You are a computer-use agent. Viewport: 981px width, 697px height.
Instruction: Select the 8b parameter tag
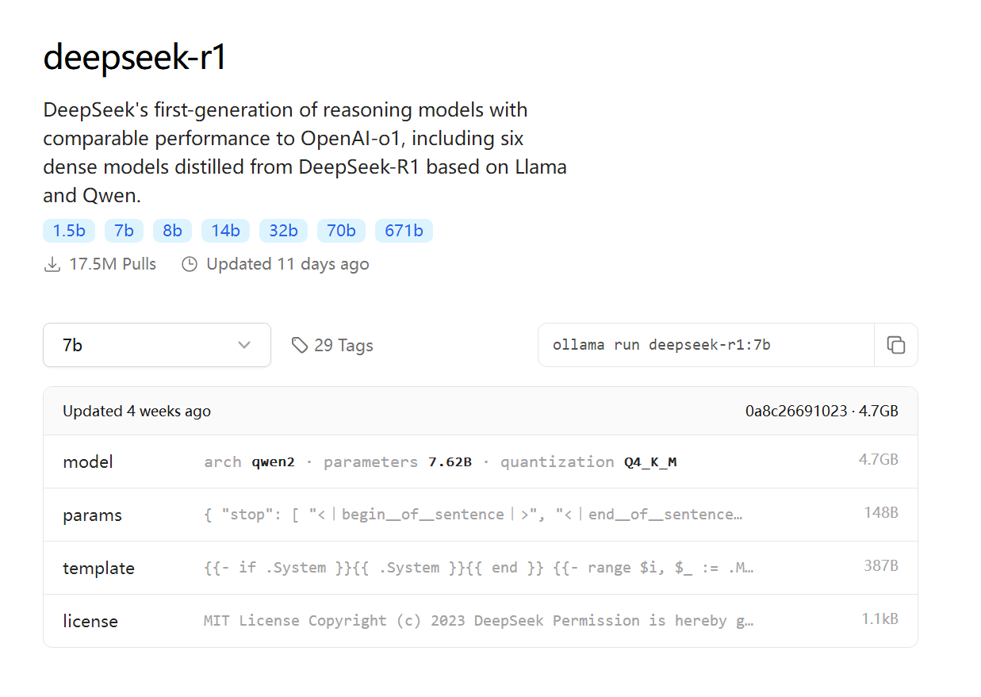pos(172,230)
